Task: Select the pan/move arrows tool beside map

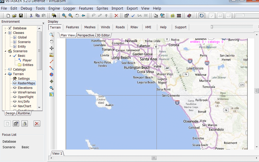Action: pyautogui.click(x=51, y=48)
